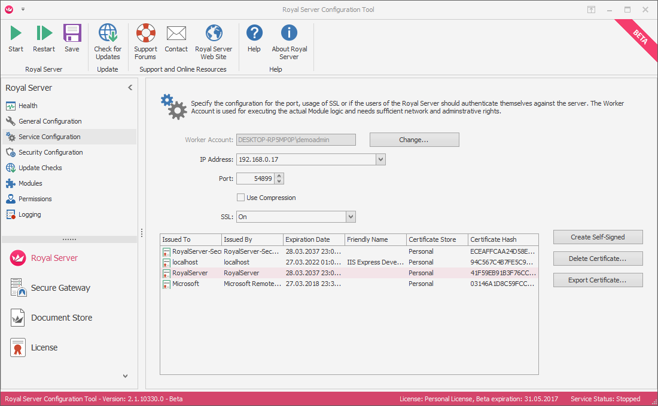Click IIS Express Deve friendly name cell
Screen dimensions: 658x406
coord(376,262)
